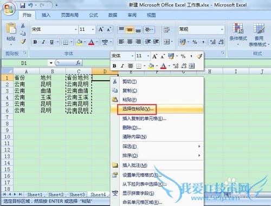Click the ribbon Paste clipboard icon
The height and width of the screenshot is (206, 271).
[11, 29]
